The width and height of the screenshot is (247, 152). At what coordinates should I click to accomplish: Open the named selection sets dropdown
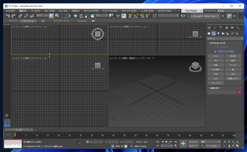[x=168, y=15]
